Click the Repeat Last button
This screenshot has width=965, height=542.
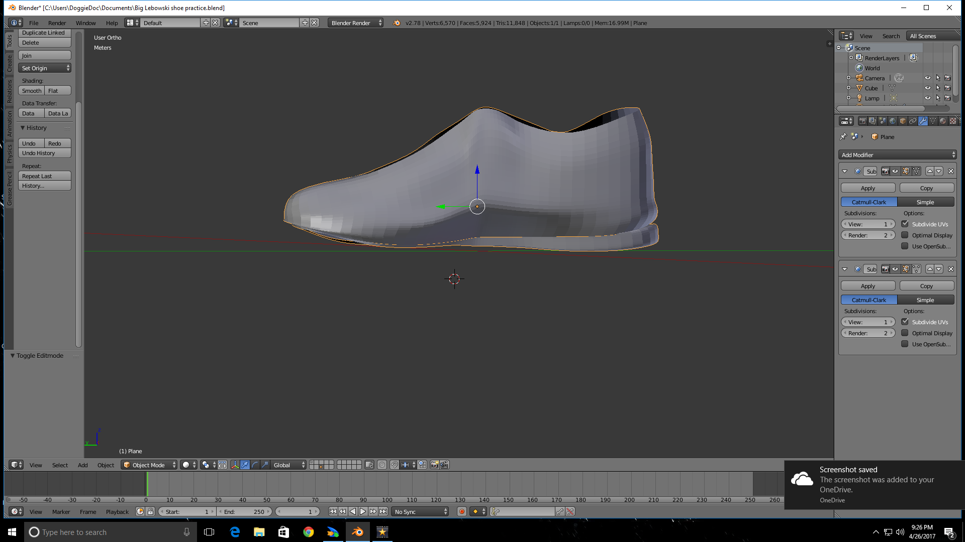(45, 176)
